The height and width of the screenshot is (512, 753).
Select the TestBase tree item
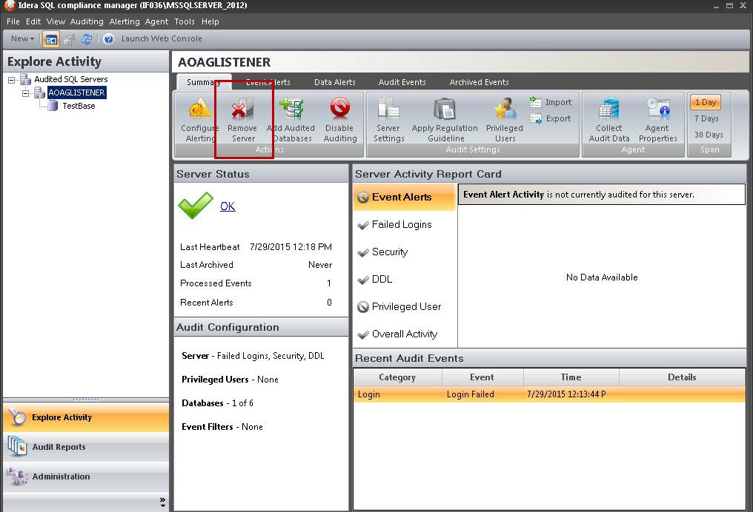coord(79,106)
